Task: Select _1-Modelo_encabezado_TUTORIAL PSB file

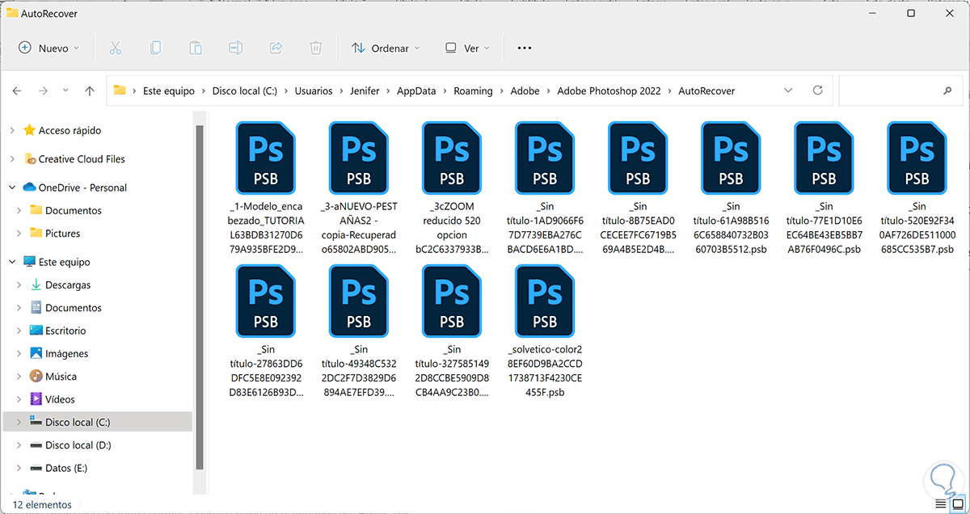Action: [x=267, y=188]
